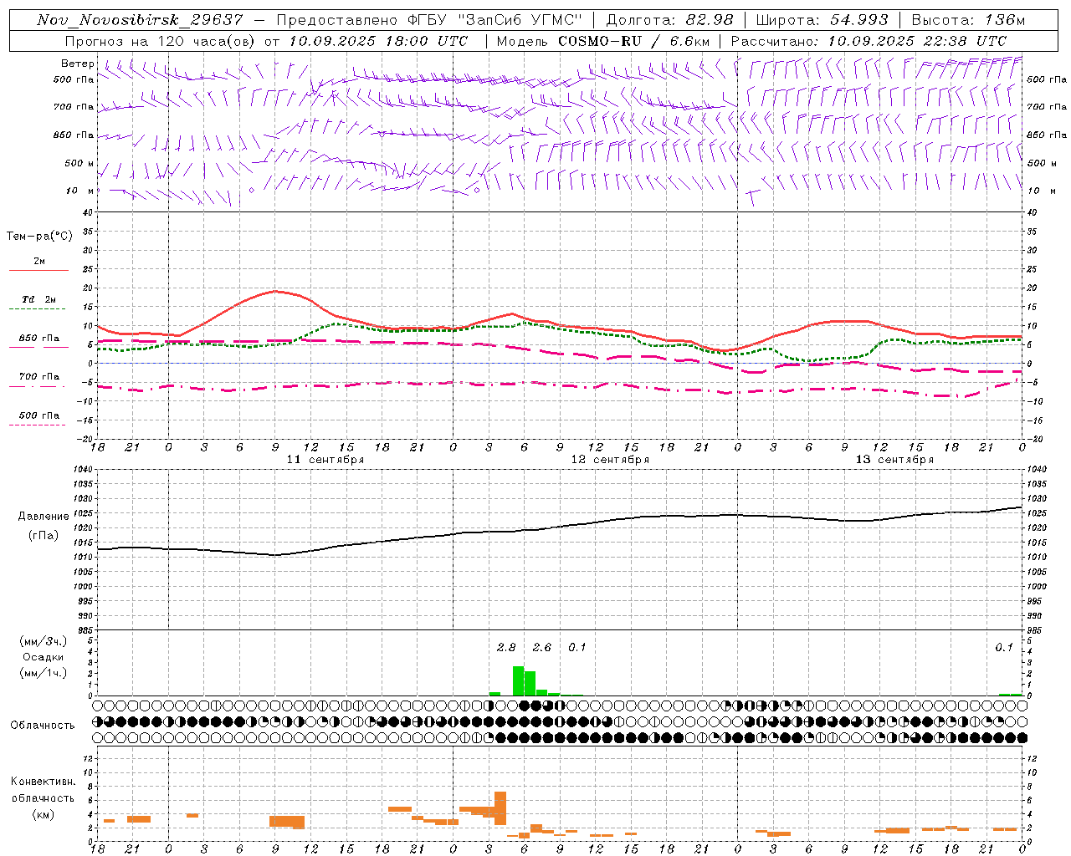Image resolution: width=1071 pixels, height=856 pixels.
Task: Click the Ветер wind panel label
Action: 77,64
